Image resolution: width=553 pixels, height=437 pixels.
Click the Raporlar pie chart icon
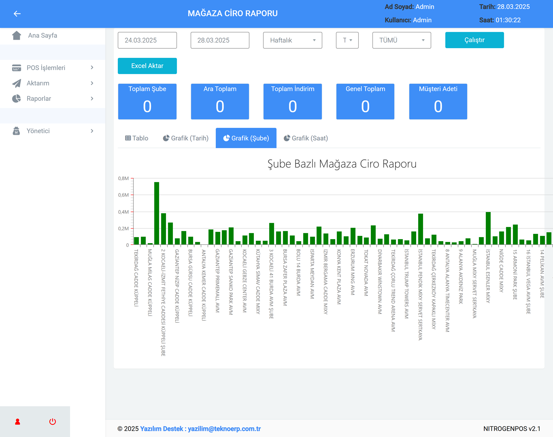pos(17,99)
